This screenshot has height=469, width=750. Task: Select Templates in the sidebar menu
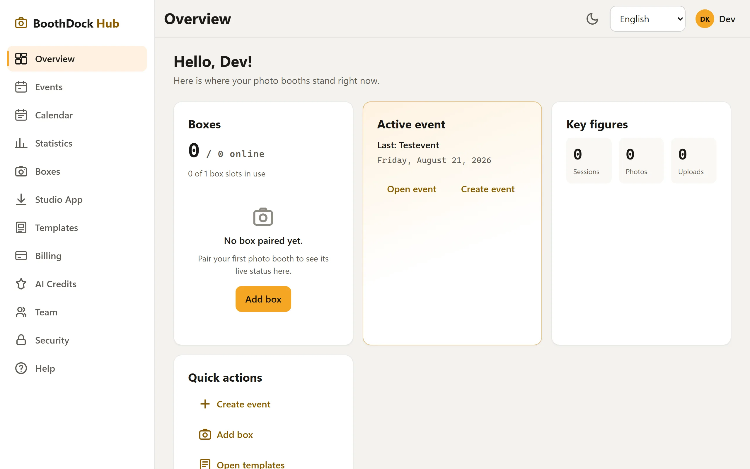pos(77,228)
